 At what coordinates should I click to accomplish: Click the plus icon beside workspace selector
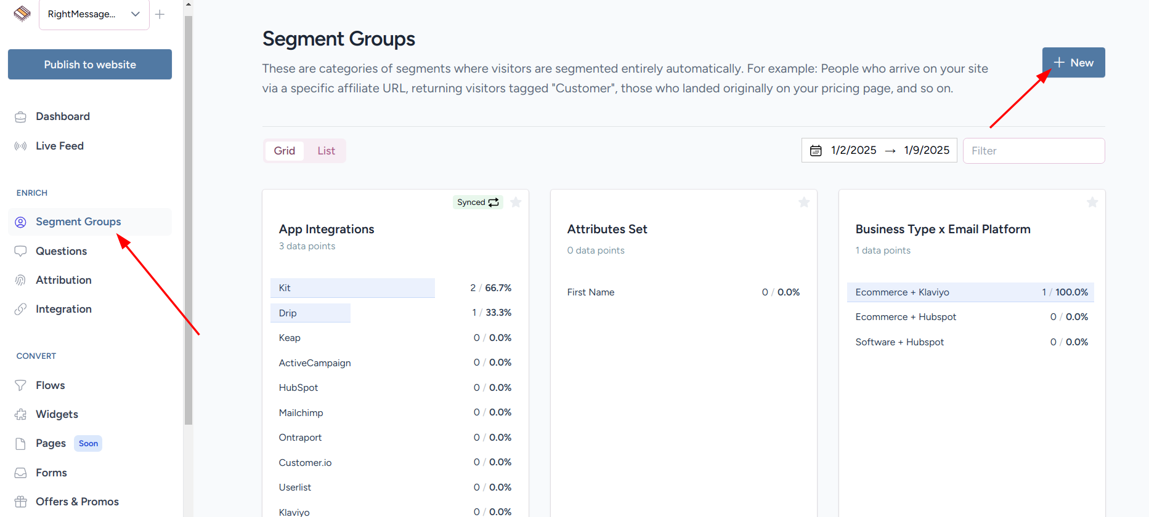tap(160, 14)
